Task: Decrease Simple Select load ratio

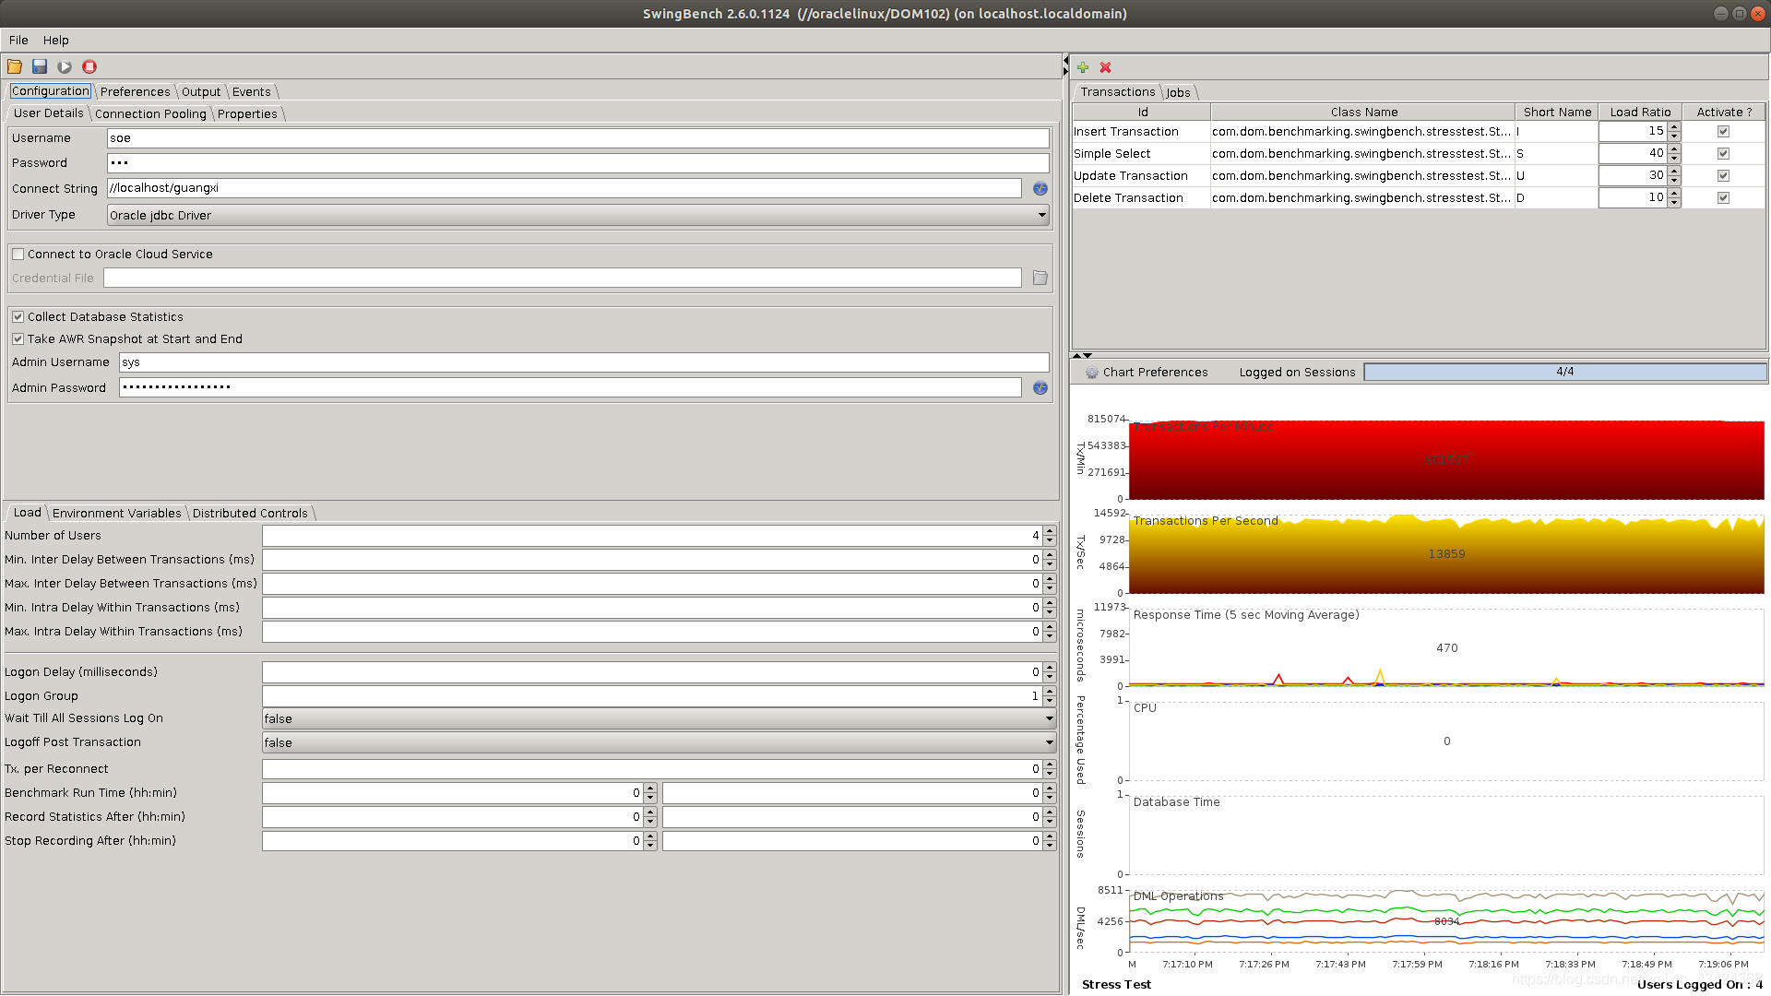Action: 1674,159
